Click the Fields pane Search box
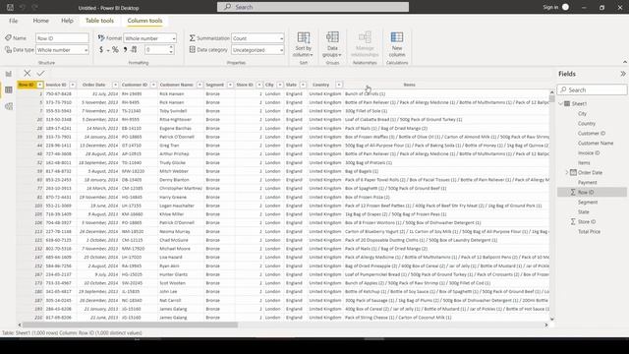Screen dimensions: 629x354 592,89
